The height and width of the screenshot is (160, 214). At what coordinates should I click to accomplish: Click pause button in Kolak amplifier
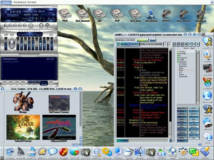15,25
